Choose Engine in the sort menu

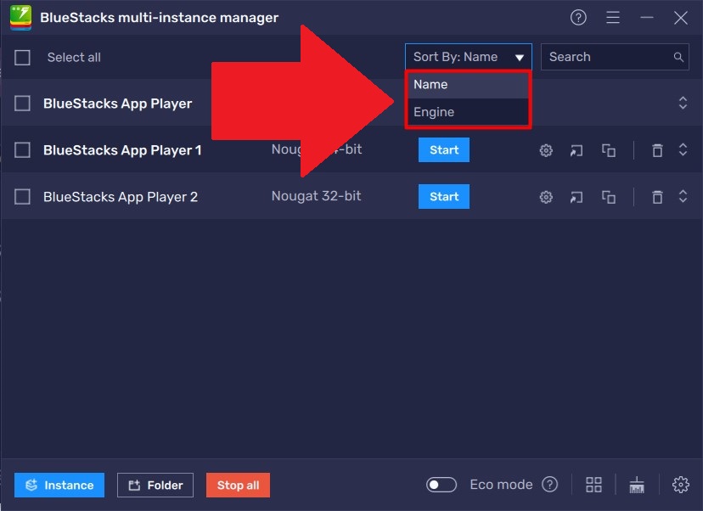tap(468, 112)
